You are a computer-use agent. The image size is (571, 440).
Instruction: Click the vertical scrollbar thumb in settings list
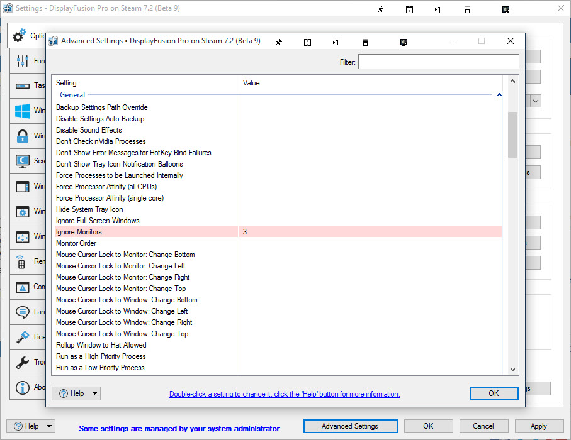[512, 135]
